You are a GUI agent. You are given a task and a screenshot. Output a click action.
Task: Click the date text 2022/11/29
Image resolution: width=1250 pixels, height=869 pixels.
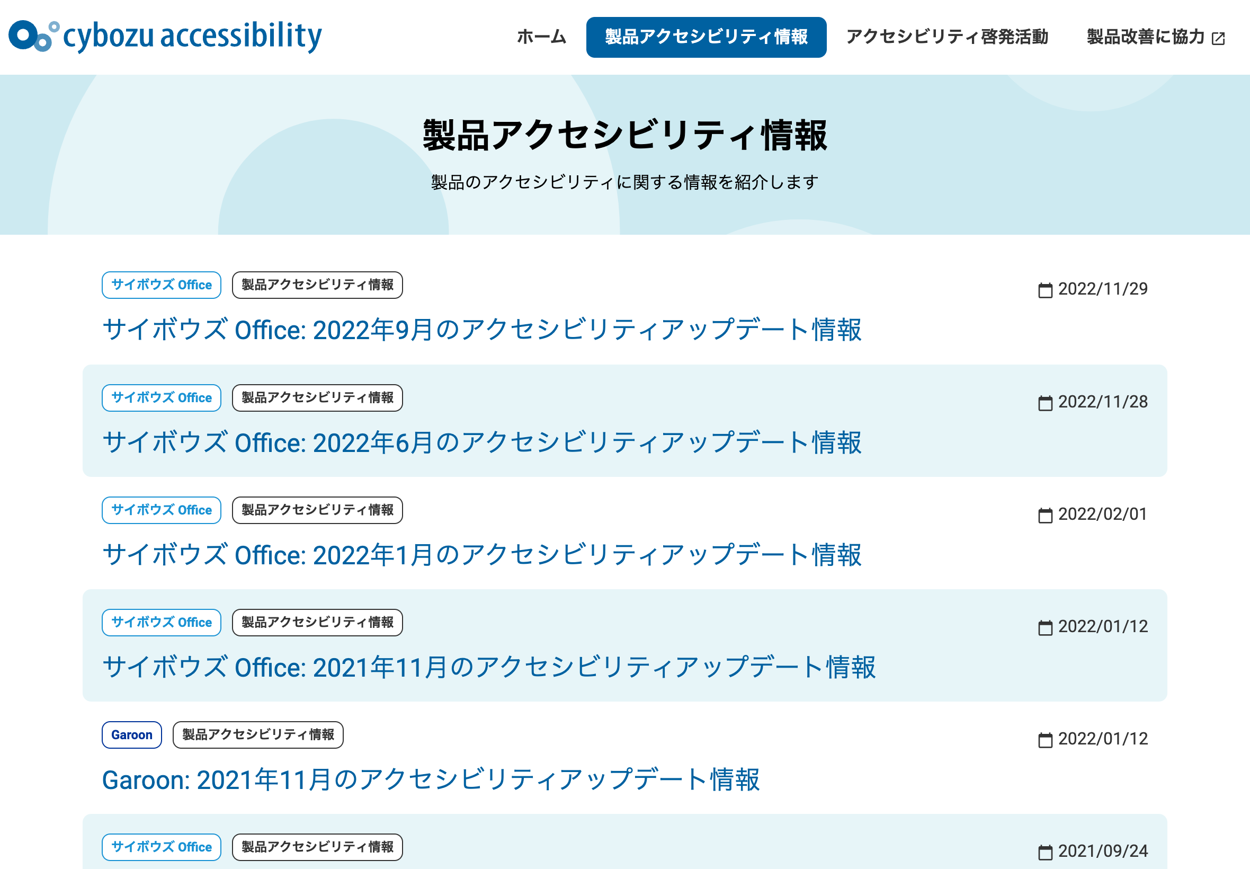point(1103,289)
